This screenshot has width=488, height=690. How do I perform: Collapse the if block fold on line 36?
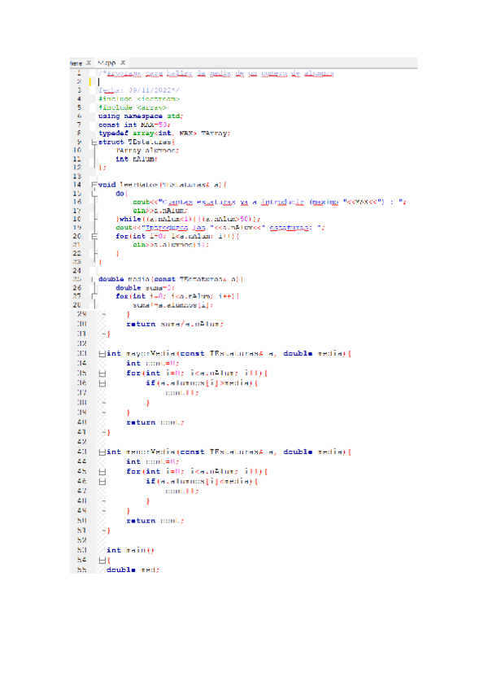(102, 383)
